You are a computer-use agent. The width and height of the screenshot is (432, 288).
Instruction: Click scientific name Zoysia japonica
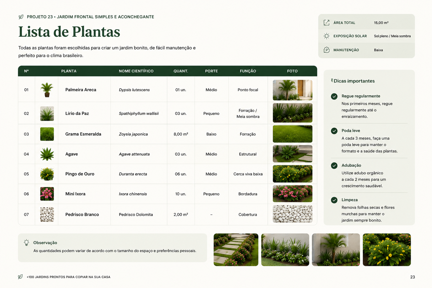coord(133,134)
